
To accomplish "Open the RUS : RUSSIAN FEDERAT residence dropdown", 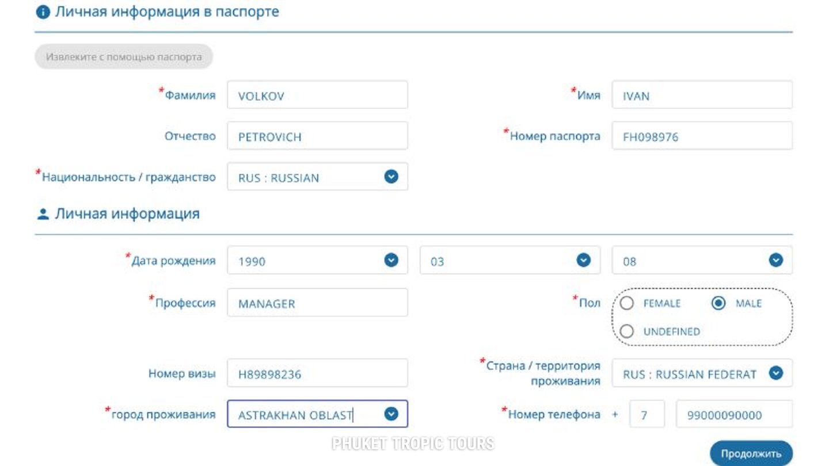I will pos(691,374).
